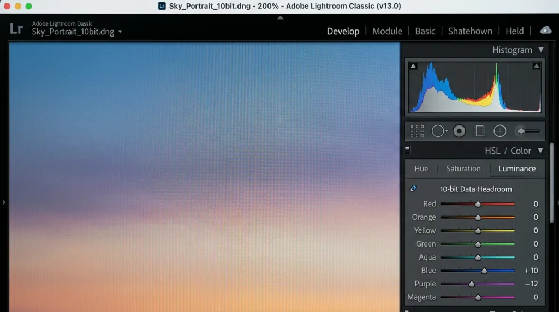This screenshot has height=312, width=559.
Task: Click the HSL / Color panel title
Action: coord(508,151)
